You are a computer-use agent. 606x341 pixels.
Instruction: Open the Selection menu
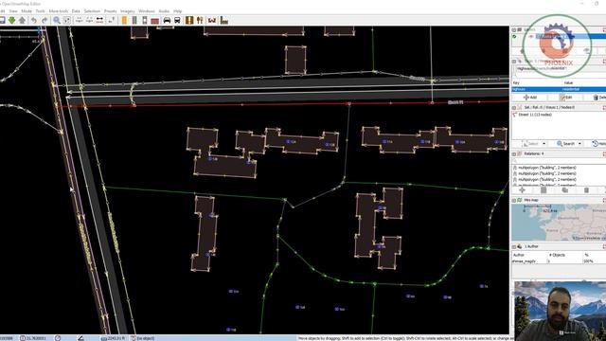coord(92,11)
